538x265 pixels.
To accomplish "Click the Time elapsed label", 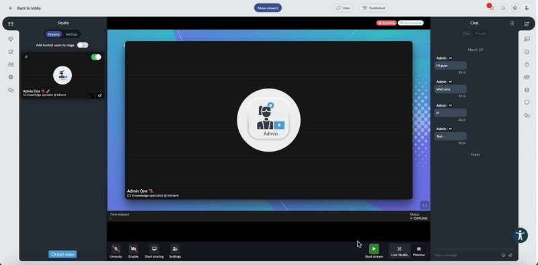I will (x=120, y=215).
